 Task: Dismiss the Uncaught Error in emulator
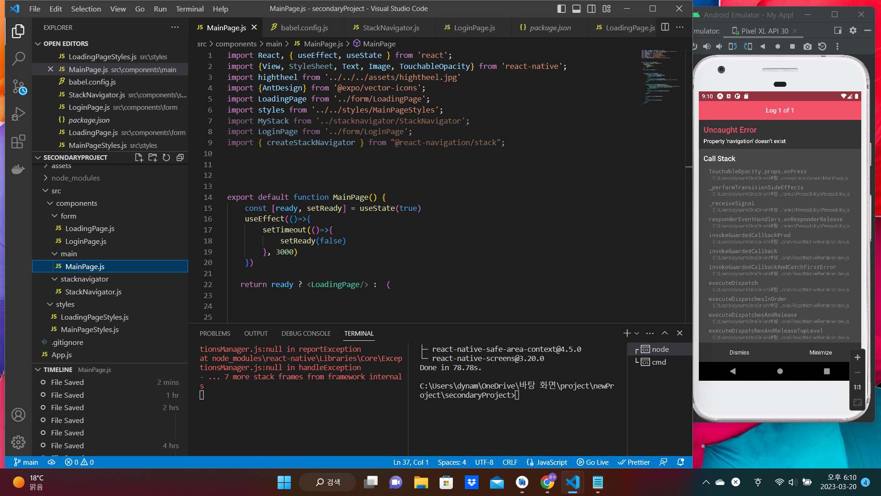pos(739,353)
